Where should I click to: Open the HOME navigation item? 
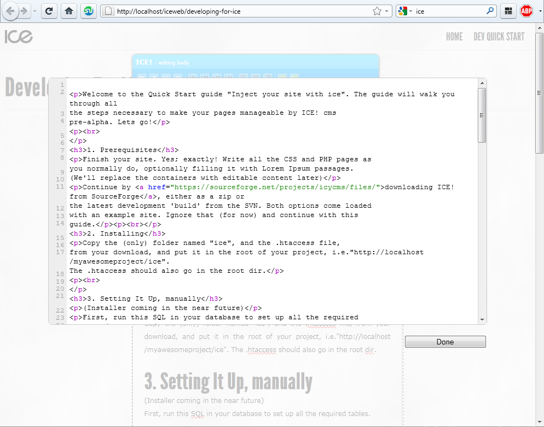(x=454, y=37)
